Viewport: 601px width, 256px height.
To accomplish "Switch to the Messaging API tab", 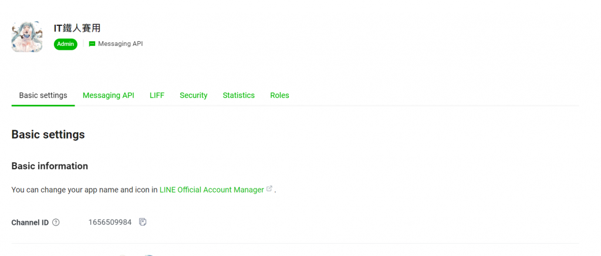I will tap(109, 96).
